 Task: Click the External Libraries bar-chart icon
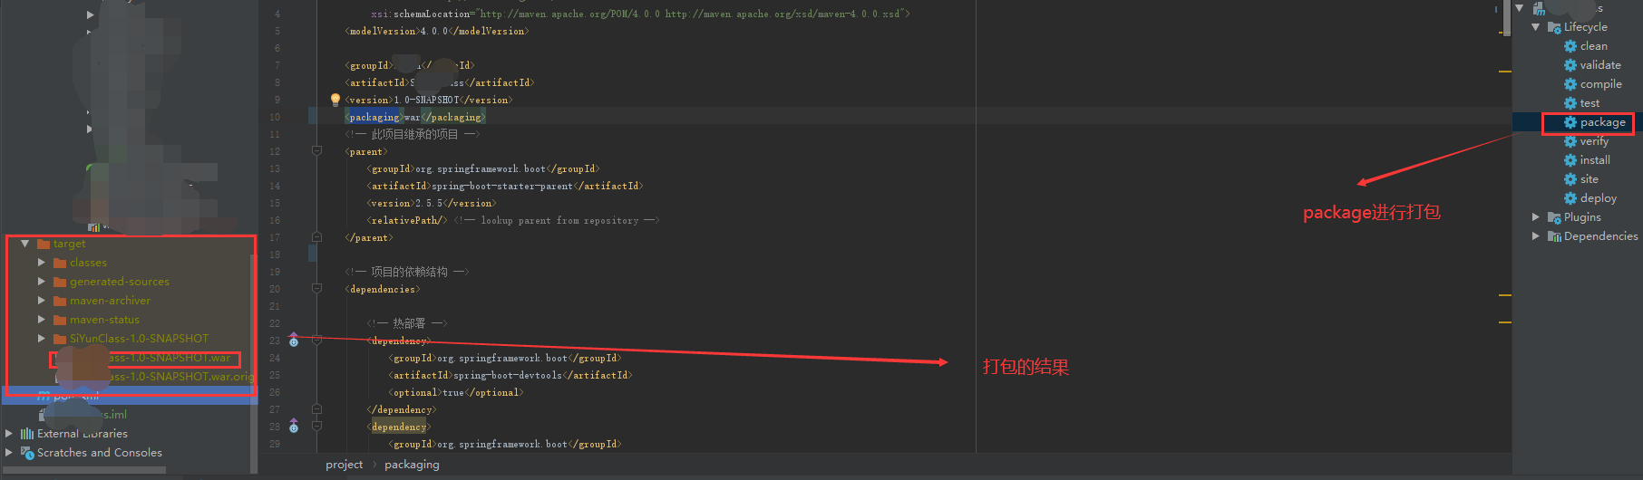click(x=26, y=434)
